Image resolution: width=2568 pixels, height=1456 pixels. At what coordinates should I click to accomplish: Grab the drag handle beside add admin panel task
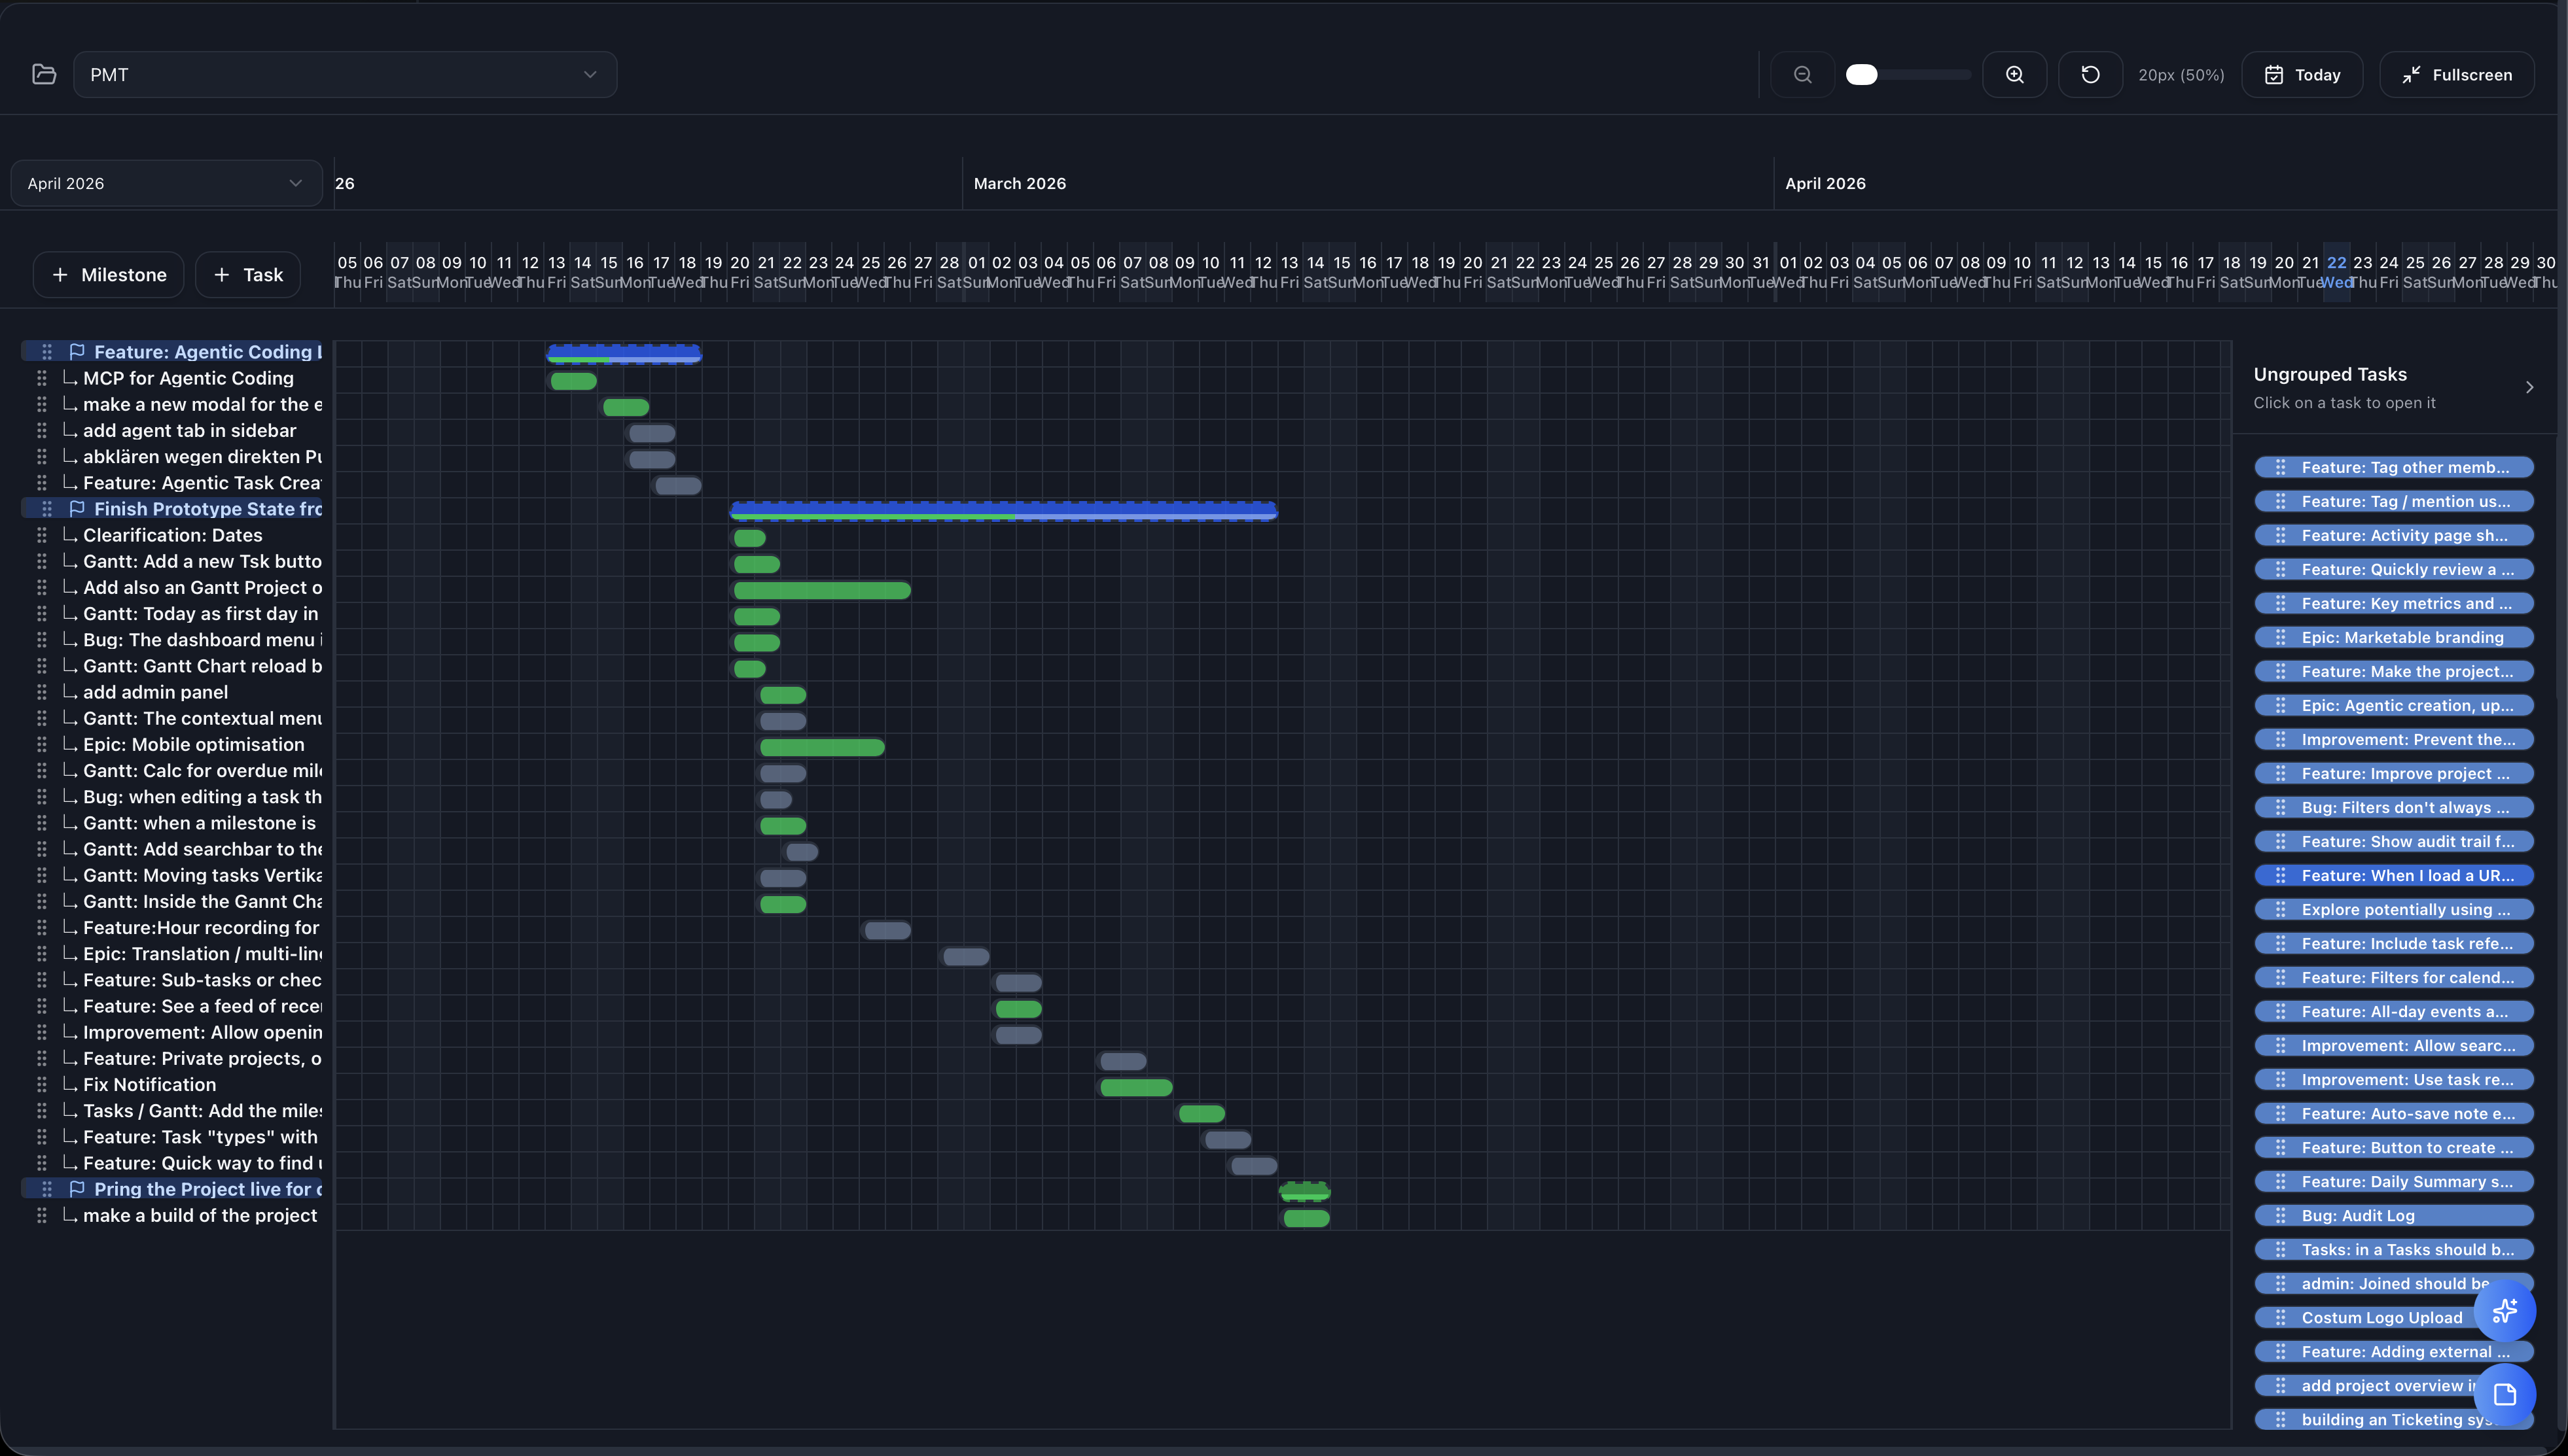(42, 691)
